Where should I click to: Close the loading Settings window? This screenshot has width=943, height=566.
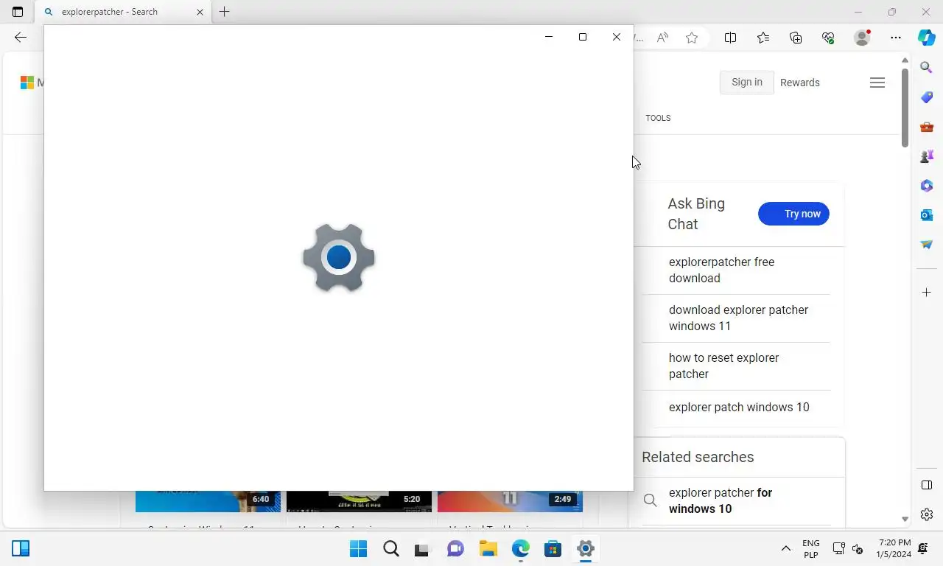pyautogui.click(x=617, y=37)
